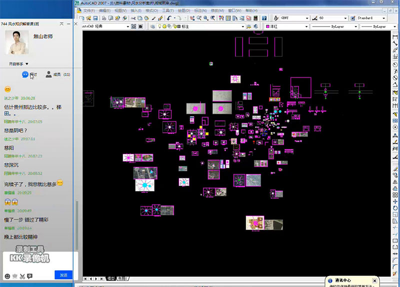Open the 工具(T) menu

(x=168, y=10)
